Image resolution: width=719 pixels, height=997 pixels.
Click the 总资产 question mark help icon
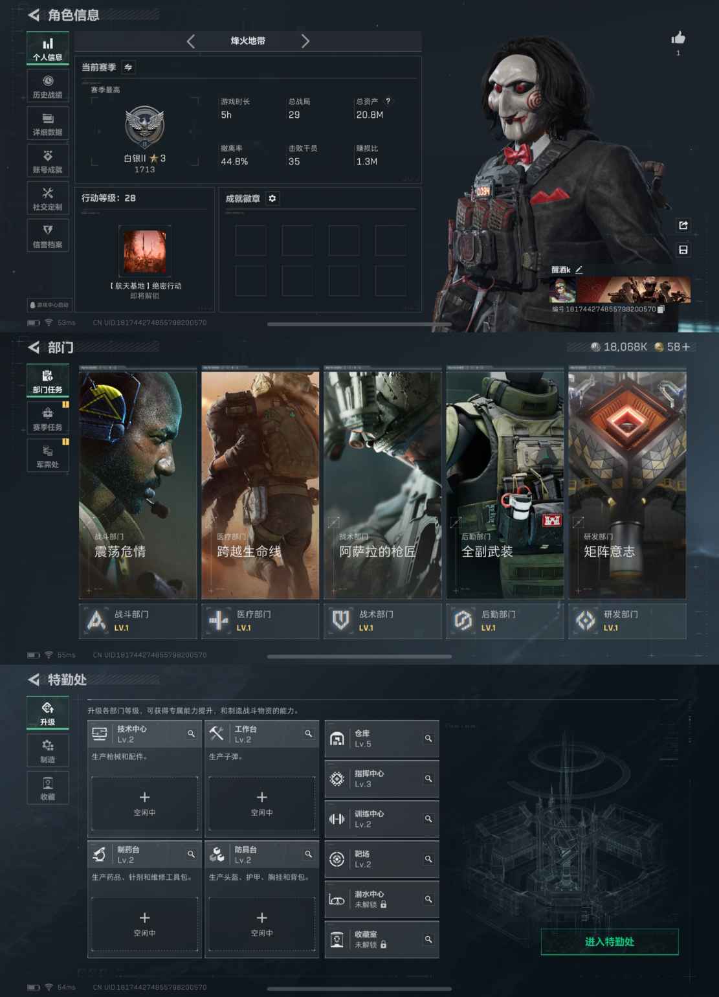click(x=388, y=102)
